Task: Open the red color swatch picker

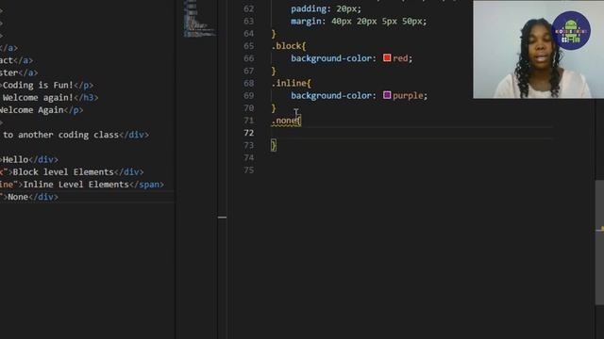Action: coord(387,58)
